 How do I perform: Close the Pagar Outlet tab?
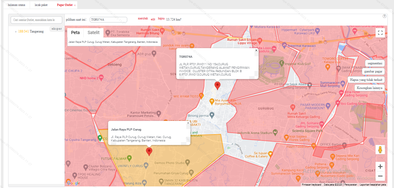(75, 5)
